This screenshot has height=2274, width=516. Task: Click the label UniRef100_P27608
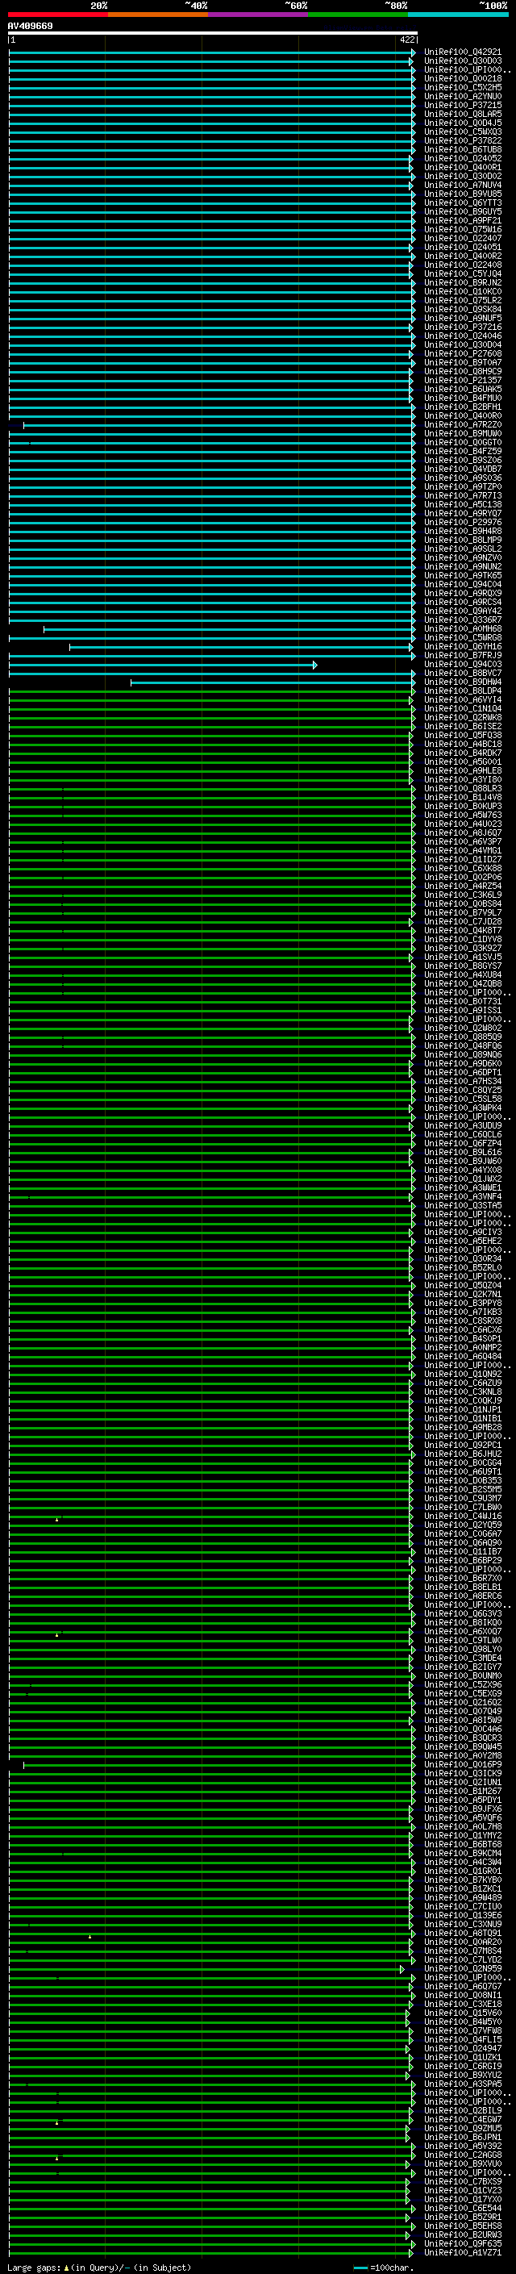[463, 354]
